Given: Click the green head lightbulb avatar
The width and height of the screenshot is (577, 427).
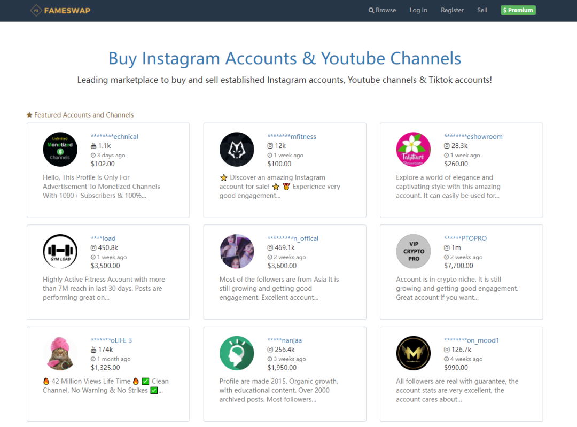Looking at the screenshot, I should pyautogui.click(x=237, y=353).
